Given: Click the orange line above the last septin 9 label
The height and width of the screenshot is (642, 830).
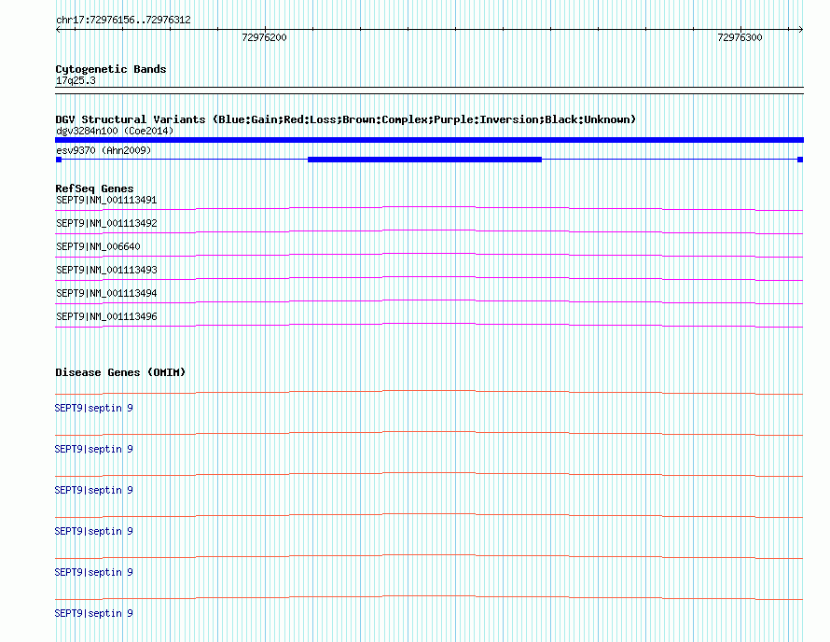Looking at the screenshot, I should pyautogui.click(x=429, y=596).
